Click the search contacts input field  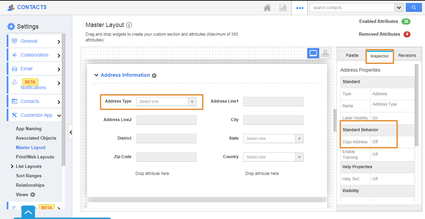(x=352, y=8)
